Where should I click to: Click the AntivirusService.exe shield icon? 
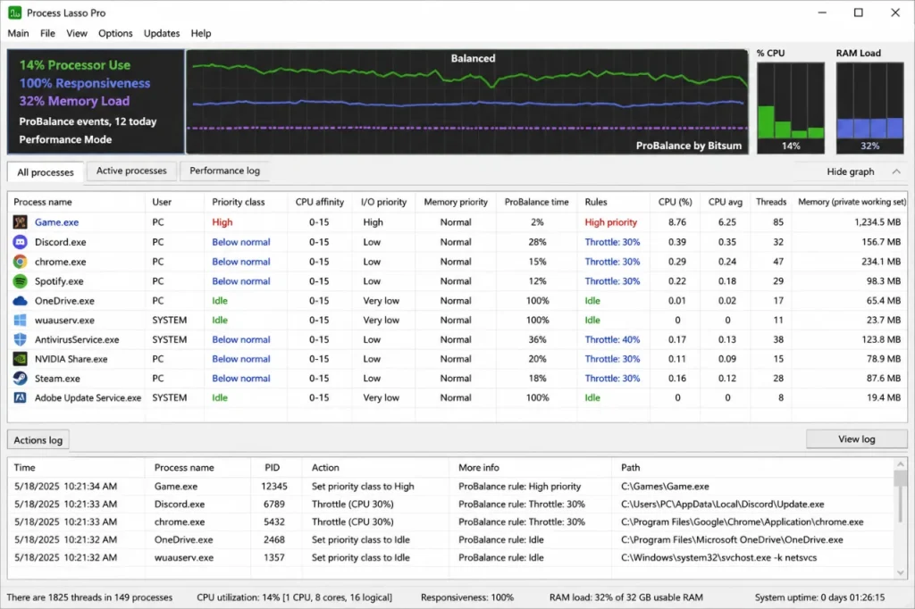tap(20, 339)
